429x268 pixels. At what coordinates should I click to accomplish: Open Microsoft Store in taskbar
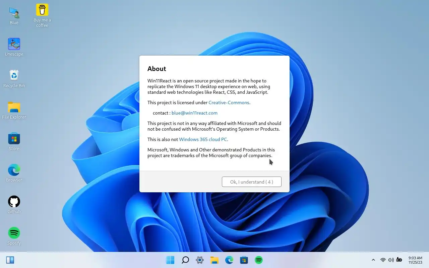pyautogui.click(x=244, y=260)
